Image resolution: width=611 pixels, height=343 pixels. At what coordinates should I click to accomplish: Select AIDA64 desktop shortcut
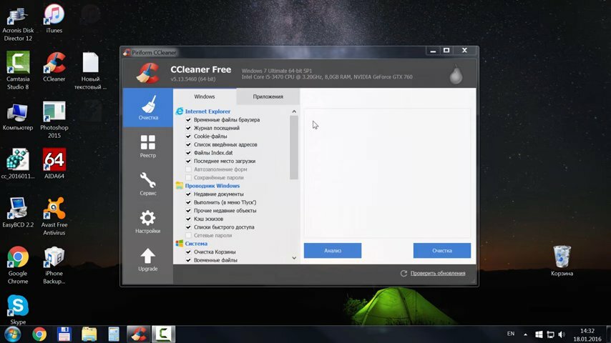[x=54, y=164]
